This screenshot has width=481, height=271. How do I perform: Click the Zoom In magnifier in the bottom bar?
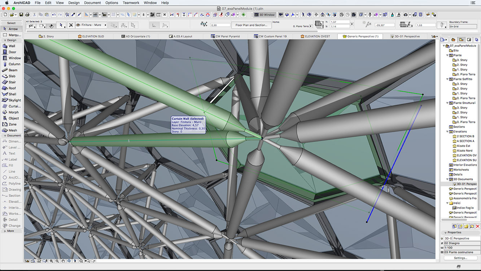[51, 261]
